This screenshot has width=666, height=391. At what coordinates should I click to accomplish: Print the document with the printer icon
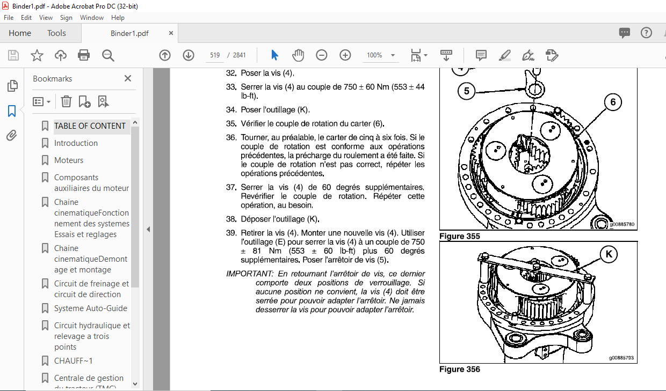[x=84, y=55]
